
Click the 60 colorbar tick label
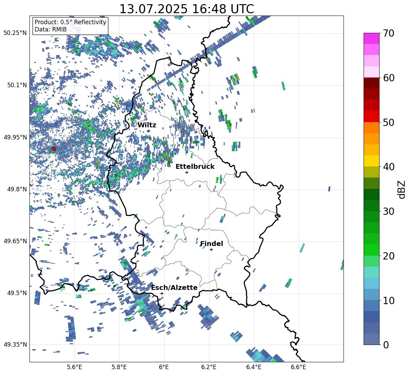pos(389,78)
